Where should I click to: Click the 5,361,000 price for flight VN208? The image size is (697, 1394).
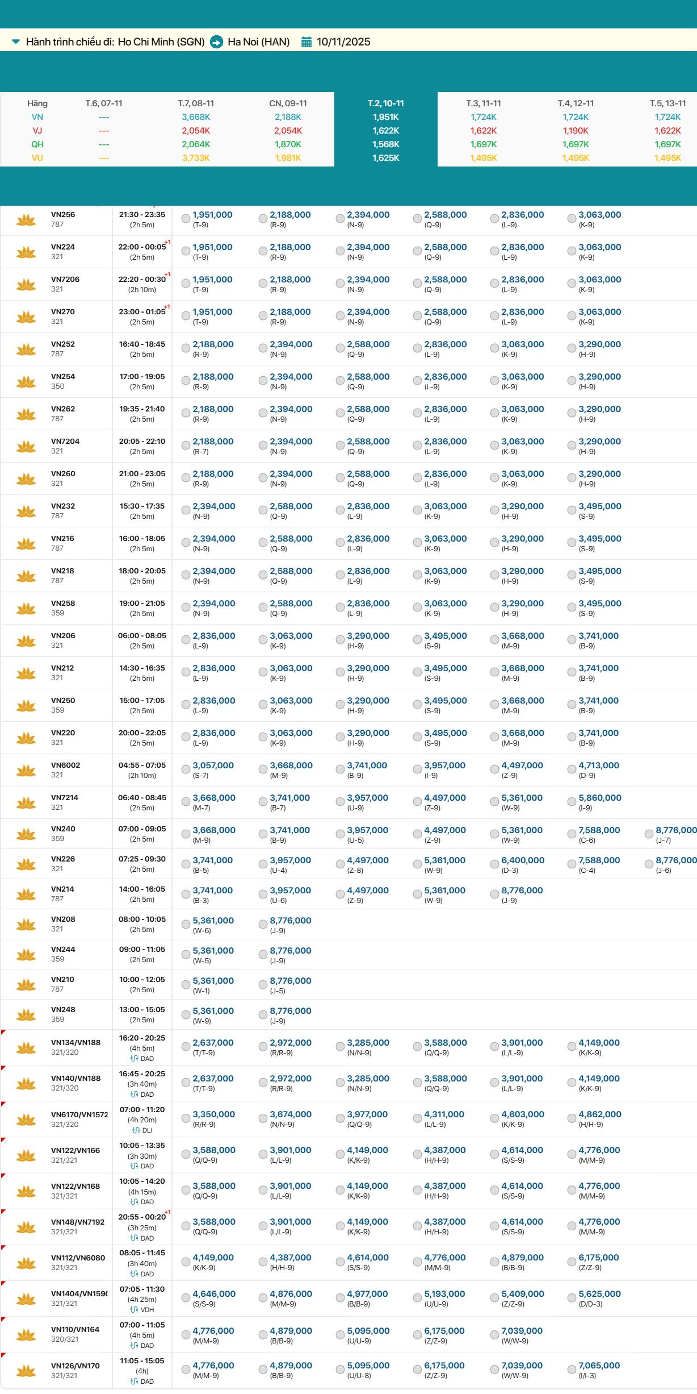click(213, 921)
